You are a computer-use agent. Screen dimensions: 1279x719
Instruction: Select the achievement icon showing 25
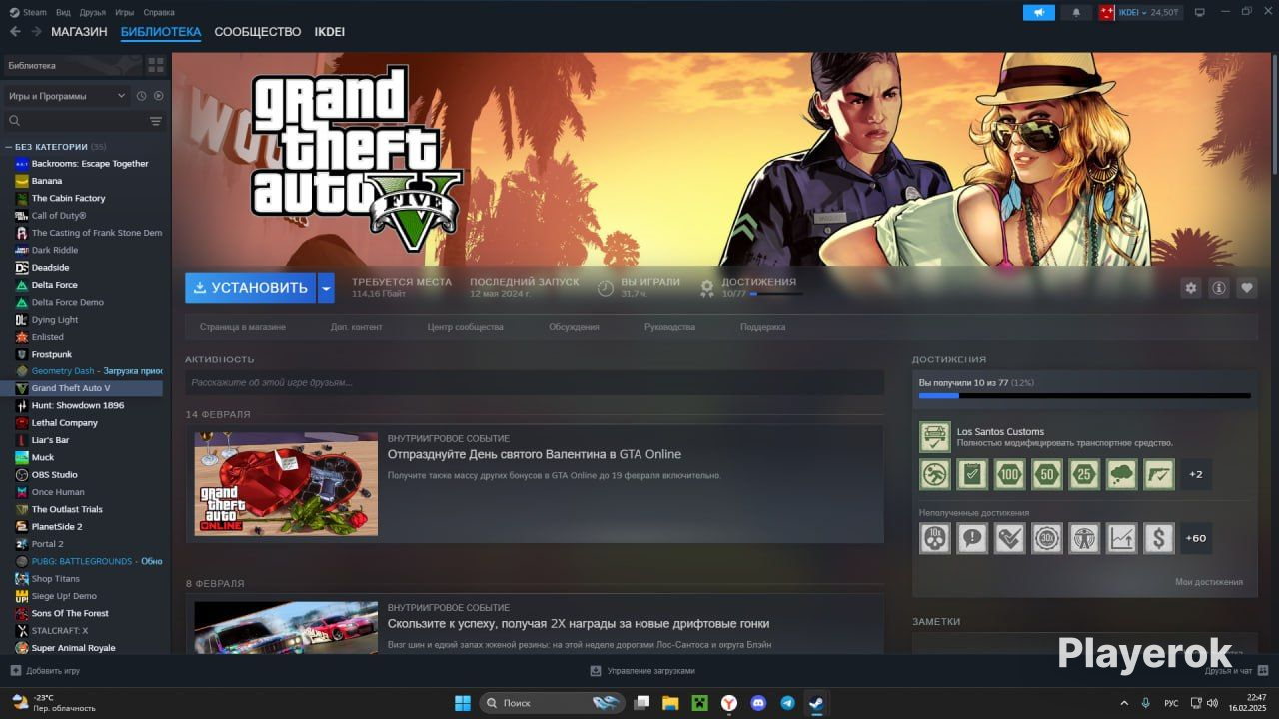[1084, 474]
